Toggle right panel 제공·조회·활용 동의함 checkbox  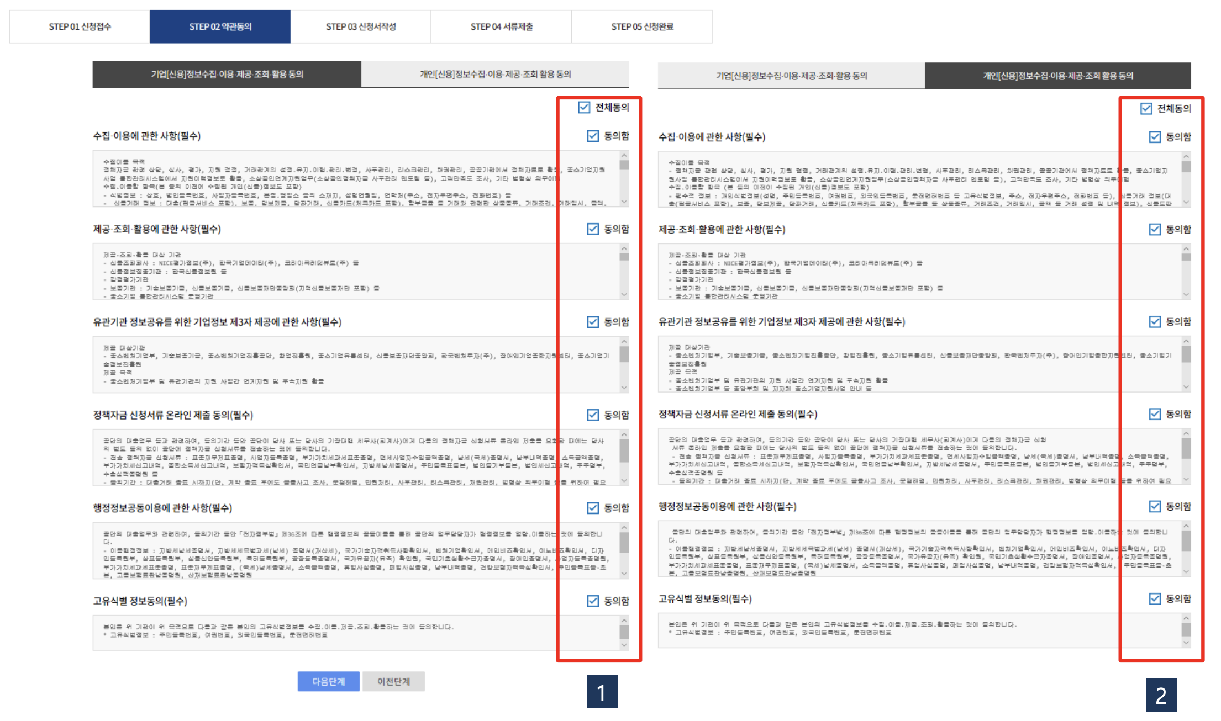coord(1155,229)
